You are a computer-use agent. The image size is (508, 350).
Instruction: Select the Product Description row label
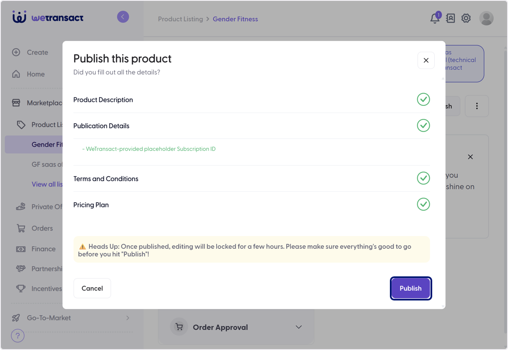pyautogui.click(x=103, y=100)
